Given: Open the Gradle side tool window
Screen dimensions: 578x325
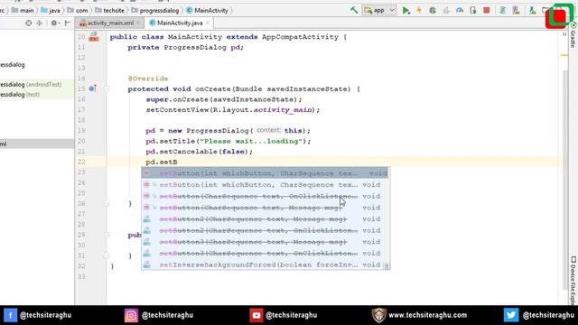Looking at the screenshot, I should coord(573,36).
